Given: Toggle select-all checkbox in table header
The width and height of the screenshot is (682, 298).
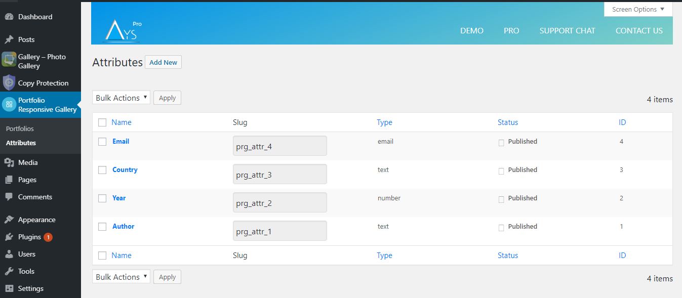Looking at the screenshot, I should (x=102, y=122).
